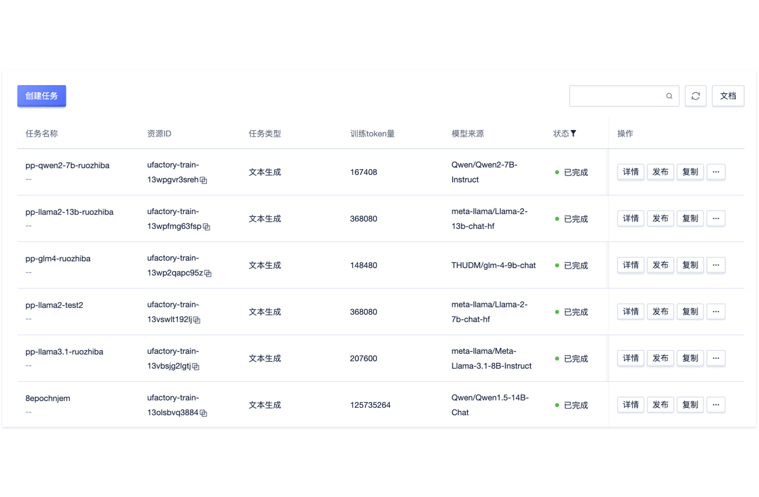Click token count 167408
This screenshot has width=759, height=497.
click(363, 172)
